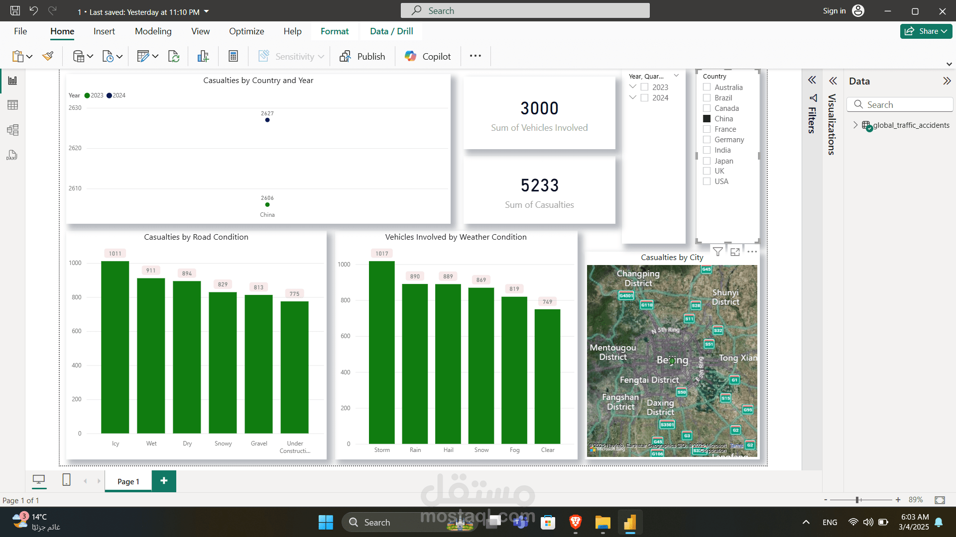The height and width of the screenshot is (537, 956).
Task: Switch to Table view icon
Action: (x=12, y=105)
